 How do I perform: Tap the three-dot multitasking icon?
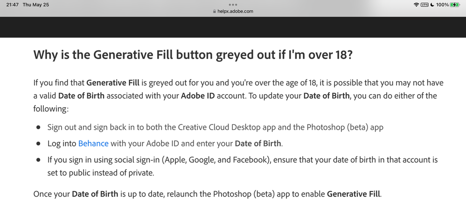[233, 5]
